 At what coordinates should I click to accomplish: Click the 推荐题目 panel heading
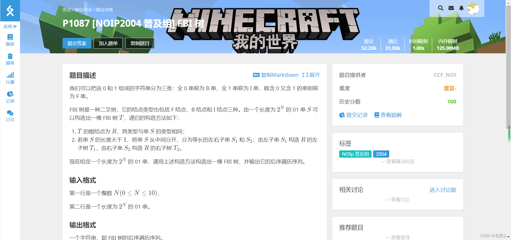[351, 228]
